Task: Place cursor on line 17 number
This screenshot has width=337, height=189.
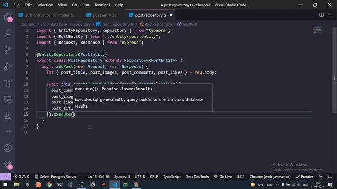Action: (26, 126)
